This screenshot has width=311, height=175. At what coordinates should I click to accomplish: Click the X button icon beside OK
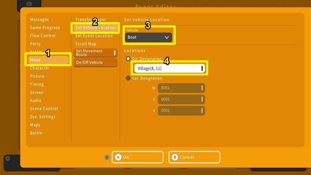coord(107,157)
